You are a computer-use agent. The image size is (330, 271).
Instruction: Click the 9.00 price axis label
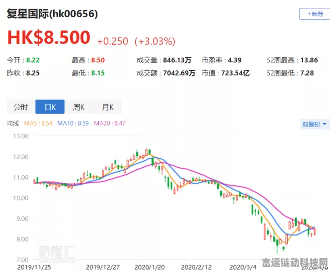(x=22, y=219)
